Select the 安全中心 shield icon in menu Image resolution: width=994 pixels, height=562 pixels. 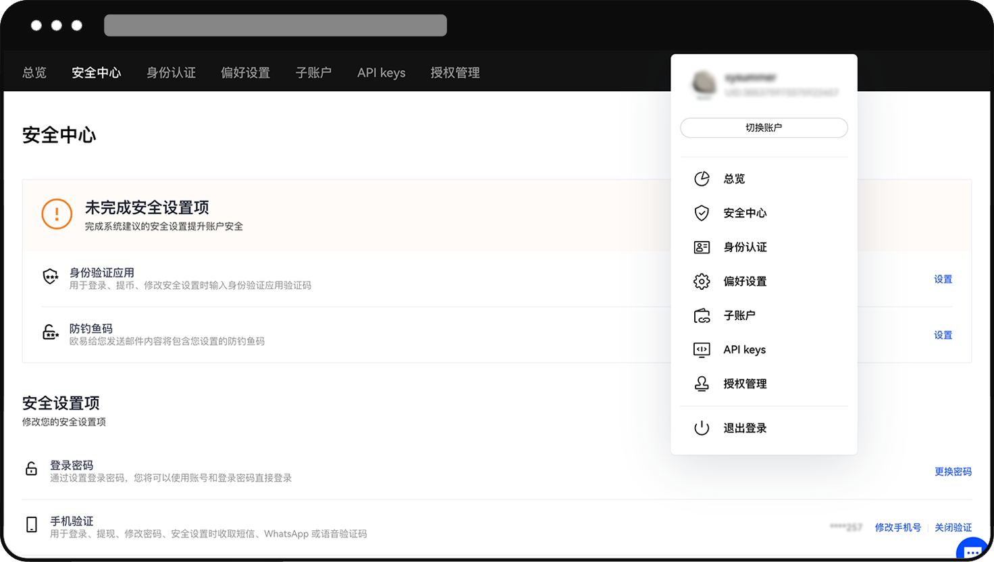(702, 213)
